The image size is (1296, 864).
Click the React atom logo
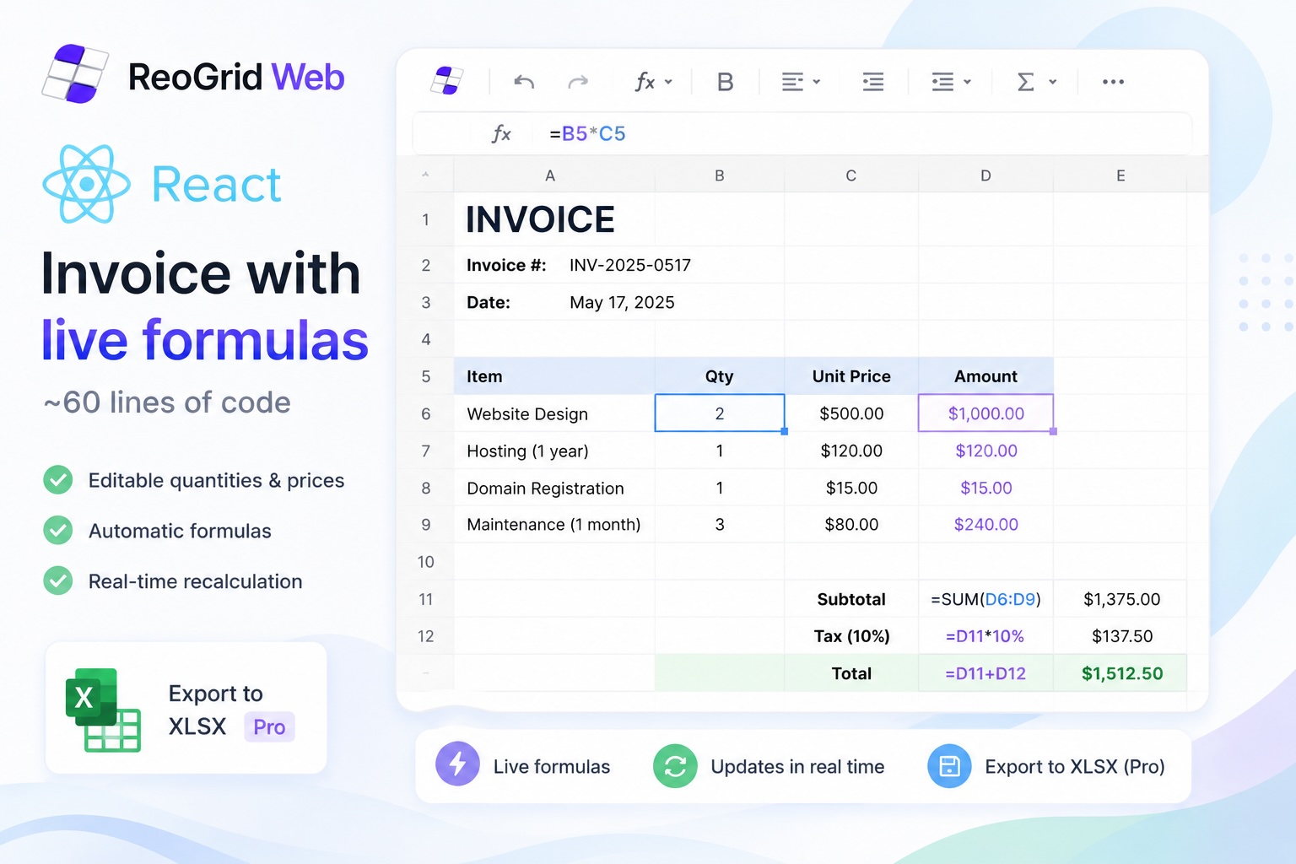[86, 184]
